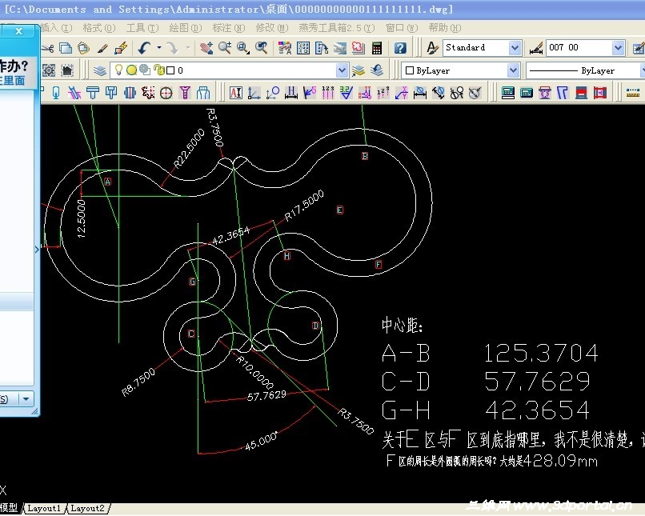Click the 3.2 surface roughness icon
Image resolution: width=645 pixels, height=516 pixels.
tap(347, 93)
